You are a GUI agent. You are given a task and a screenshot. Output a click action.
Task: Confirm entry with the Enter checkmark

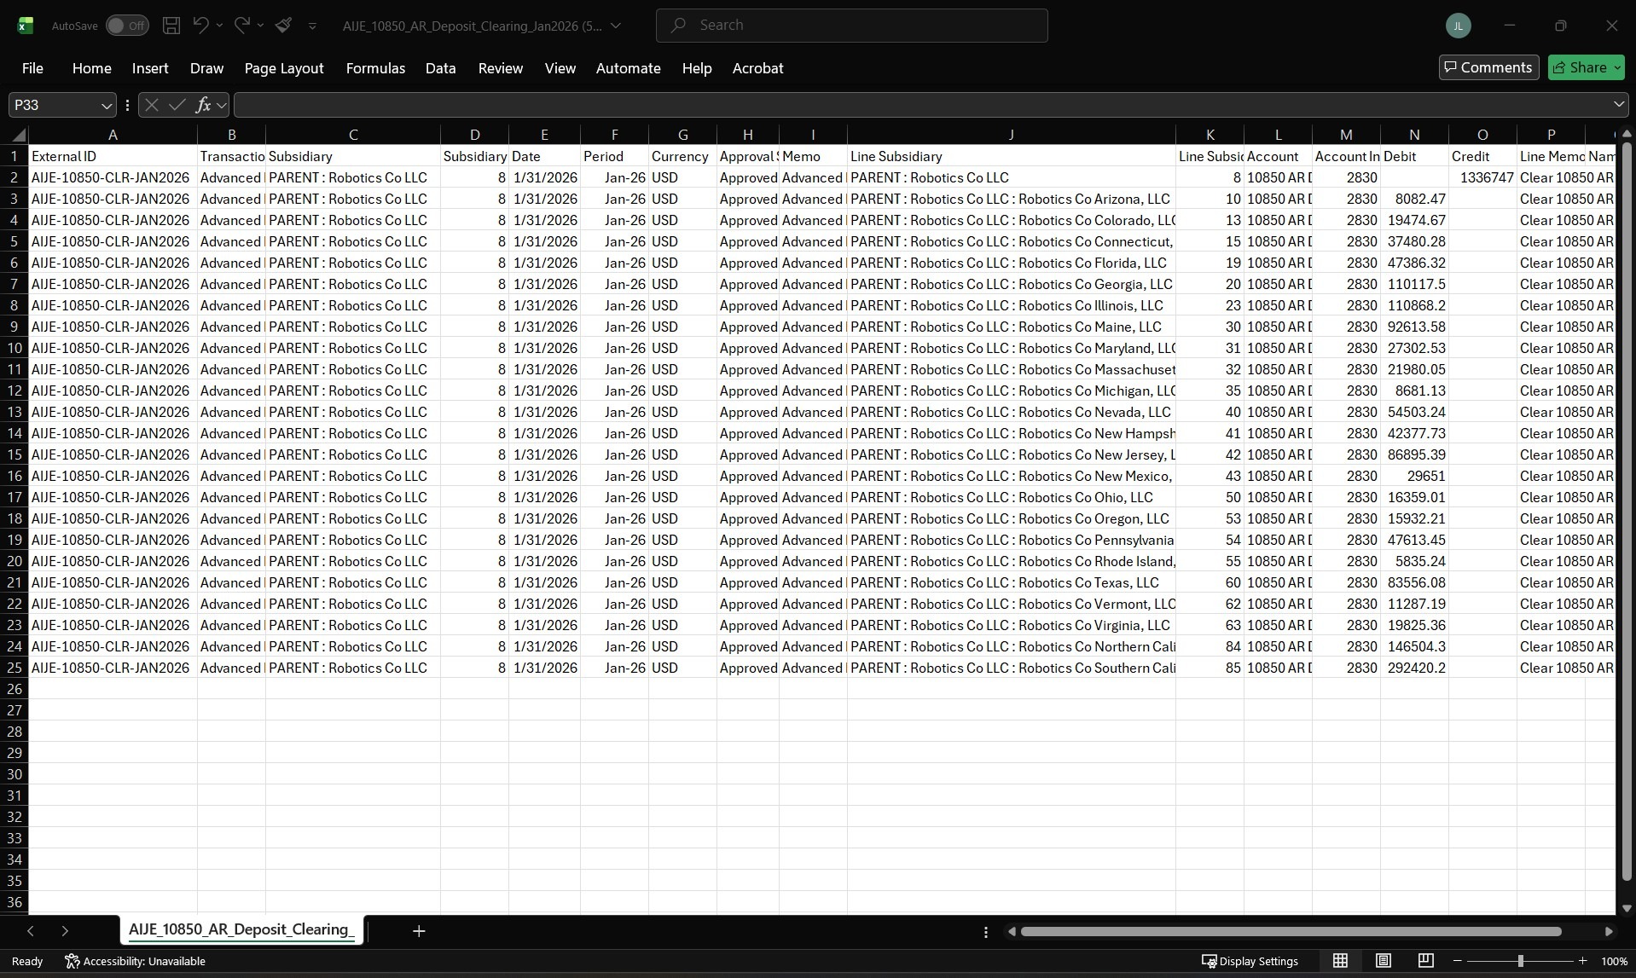[177, 104]
